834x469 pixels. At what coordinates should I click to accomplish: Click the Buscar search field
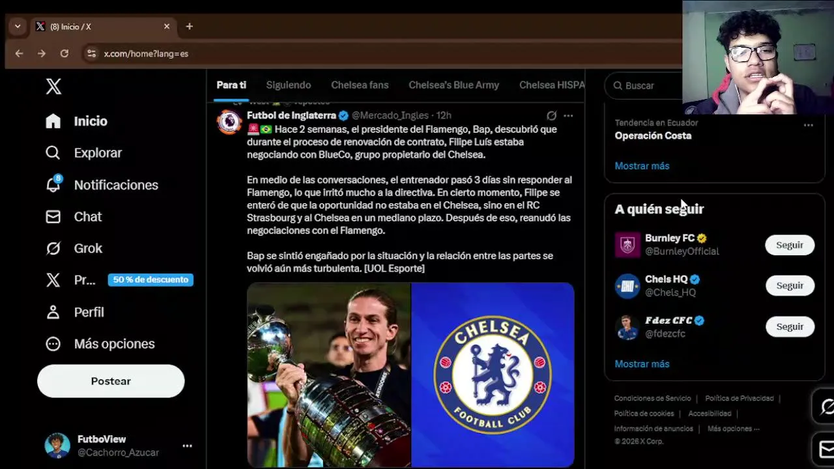click(x=645, y=85)
